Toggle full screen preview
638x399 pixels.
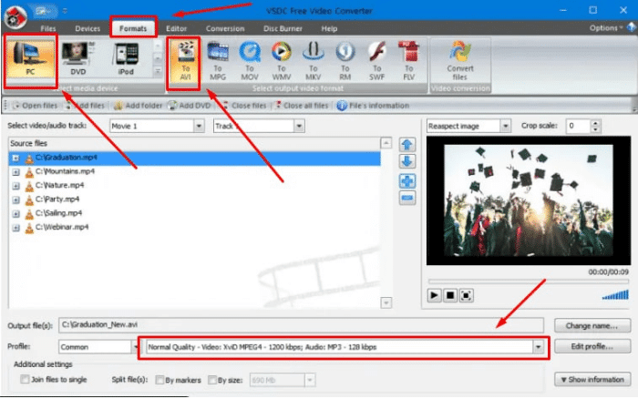[466, 295]
